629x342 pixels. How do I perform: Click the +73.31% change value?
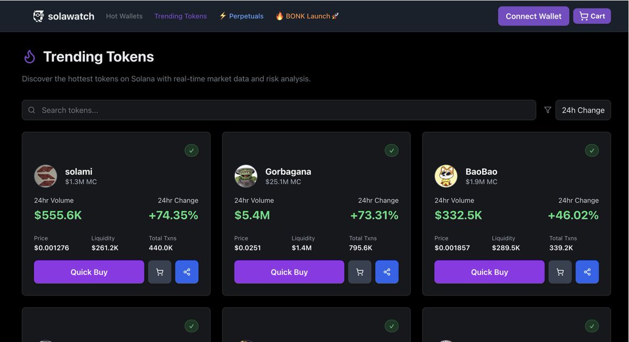[x=374, y=215]
